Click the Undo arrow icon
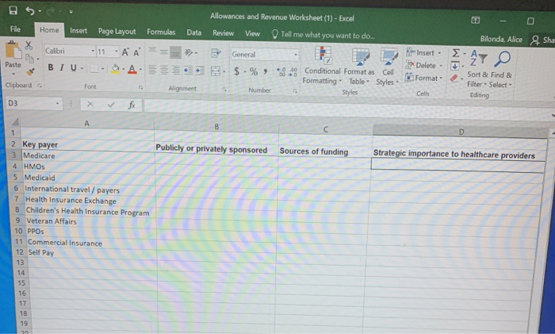This screenshot has width=555, height=334. [30, 11]
